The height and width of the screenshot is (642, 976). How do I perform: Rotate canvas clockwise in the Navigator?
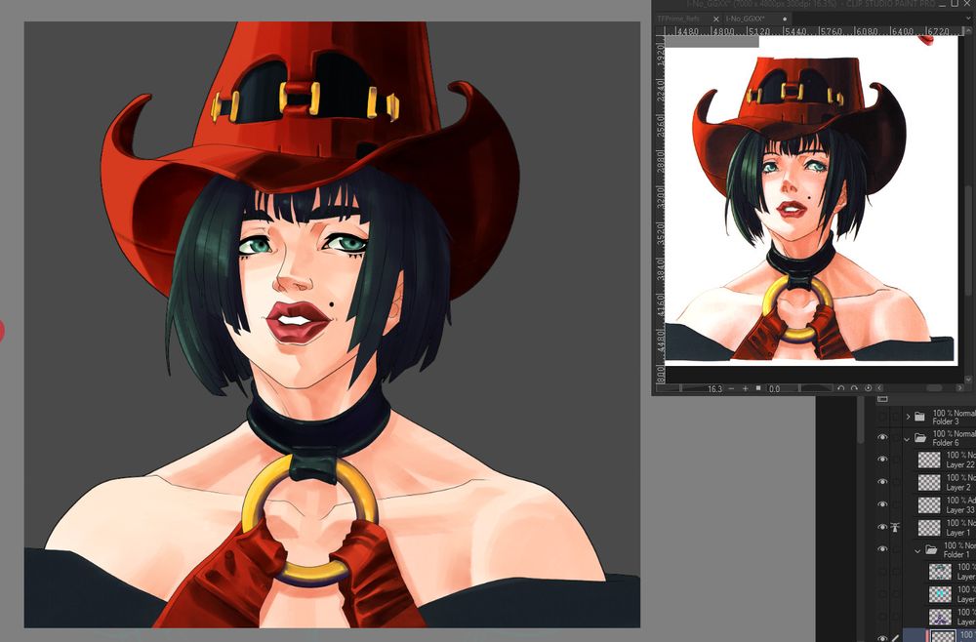click(x=854, y=388)
